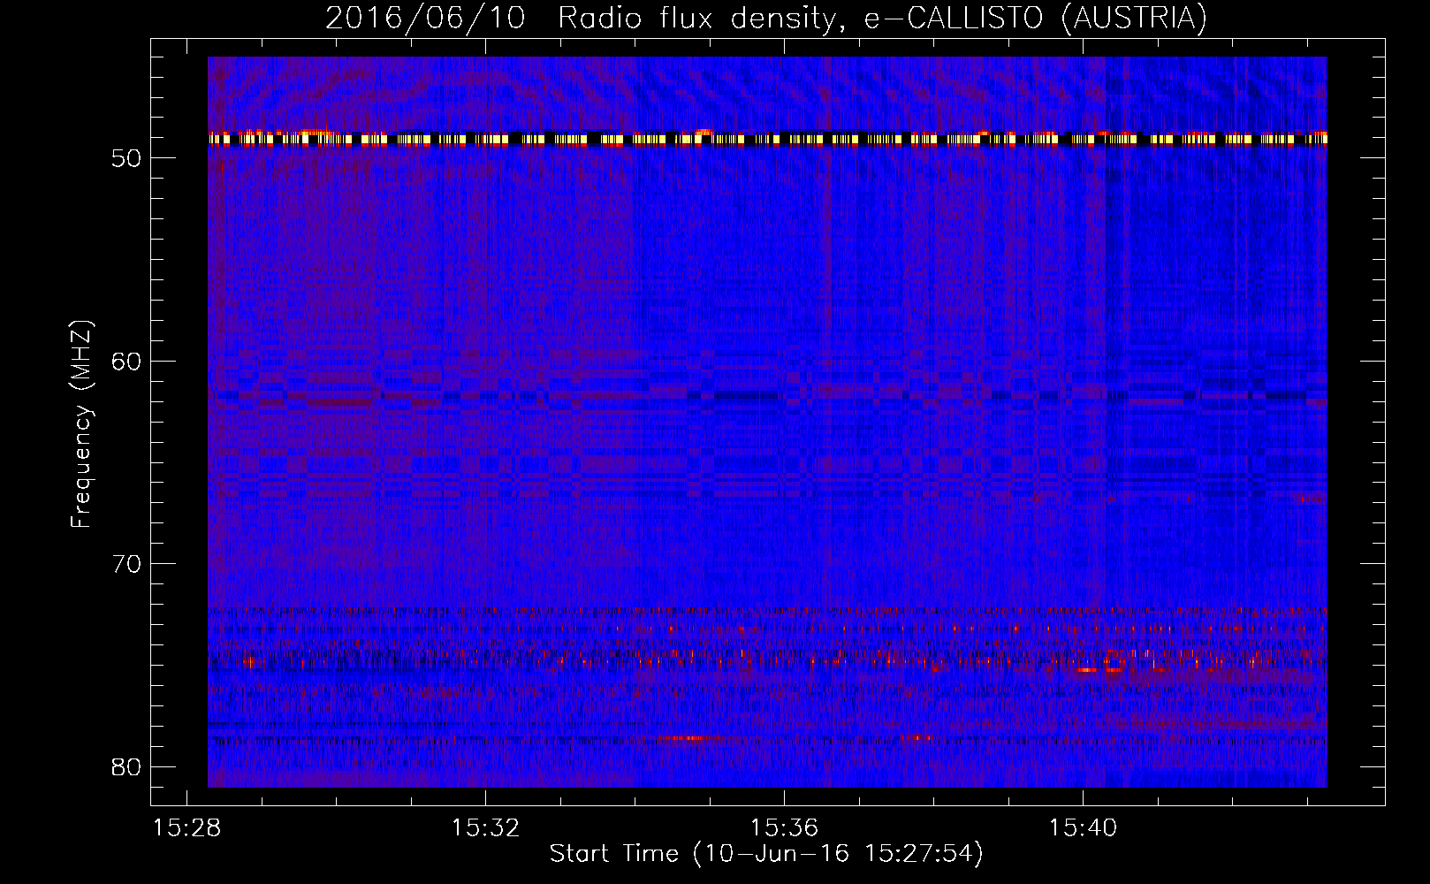1430x884 pixels.
Task: Click the 15:28 time tick label
Action: click(x=186, y=828)
